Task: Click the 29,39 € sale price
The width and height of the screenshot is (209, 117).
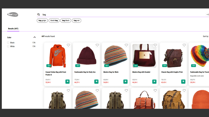Action: [x=193, y=82]
